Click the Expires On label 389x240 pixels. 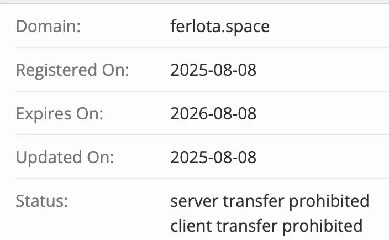pyautogui.click(x=60, y=114)
